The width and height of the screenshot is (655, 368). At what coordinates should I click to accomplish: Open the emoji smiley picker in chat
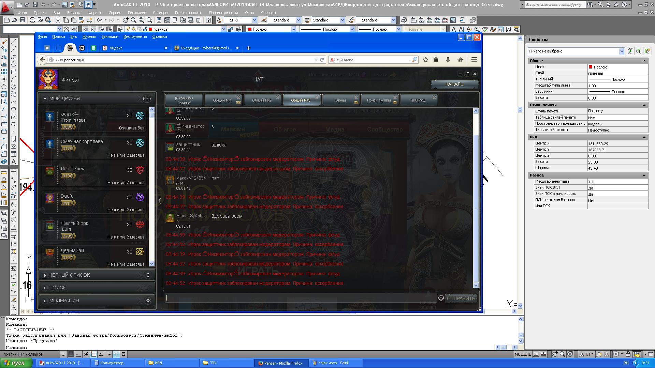pyautogui.click(x=441, y=298)
